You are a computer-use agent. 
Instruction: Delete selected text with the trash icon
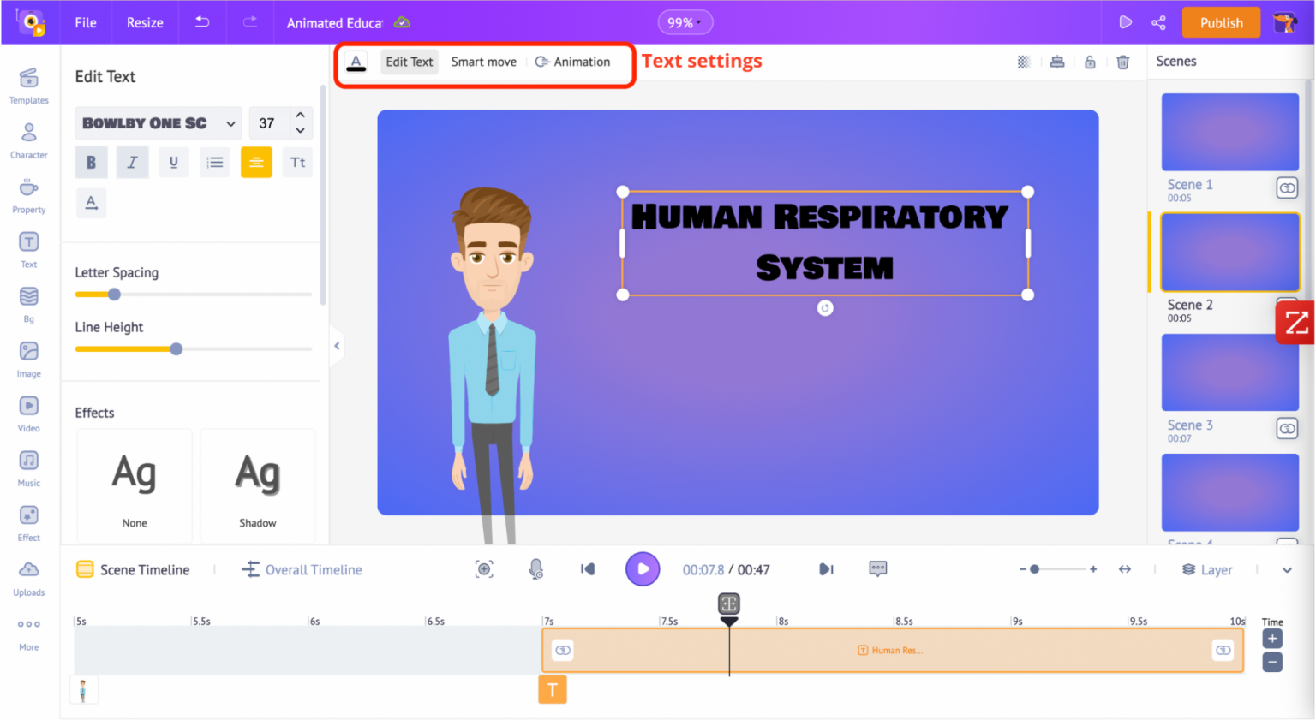tap(1122, 62)
